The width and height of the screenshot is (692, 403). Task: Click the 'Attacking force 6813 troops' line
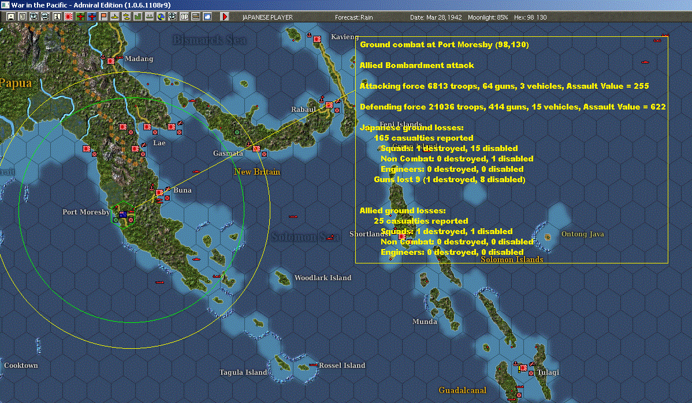tap(504, 86)
